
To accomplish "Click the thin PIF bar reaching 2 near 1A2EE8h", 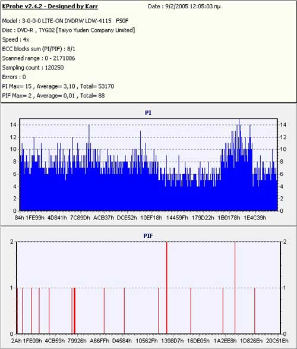I will (235, 288).
